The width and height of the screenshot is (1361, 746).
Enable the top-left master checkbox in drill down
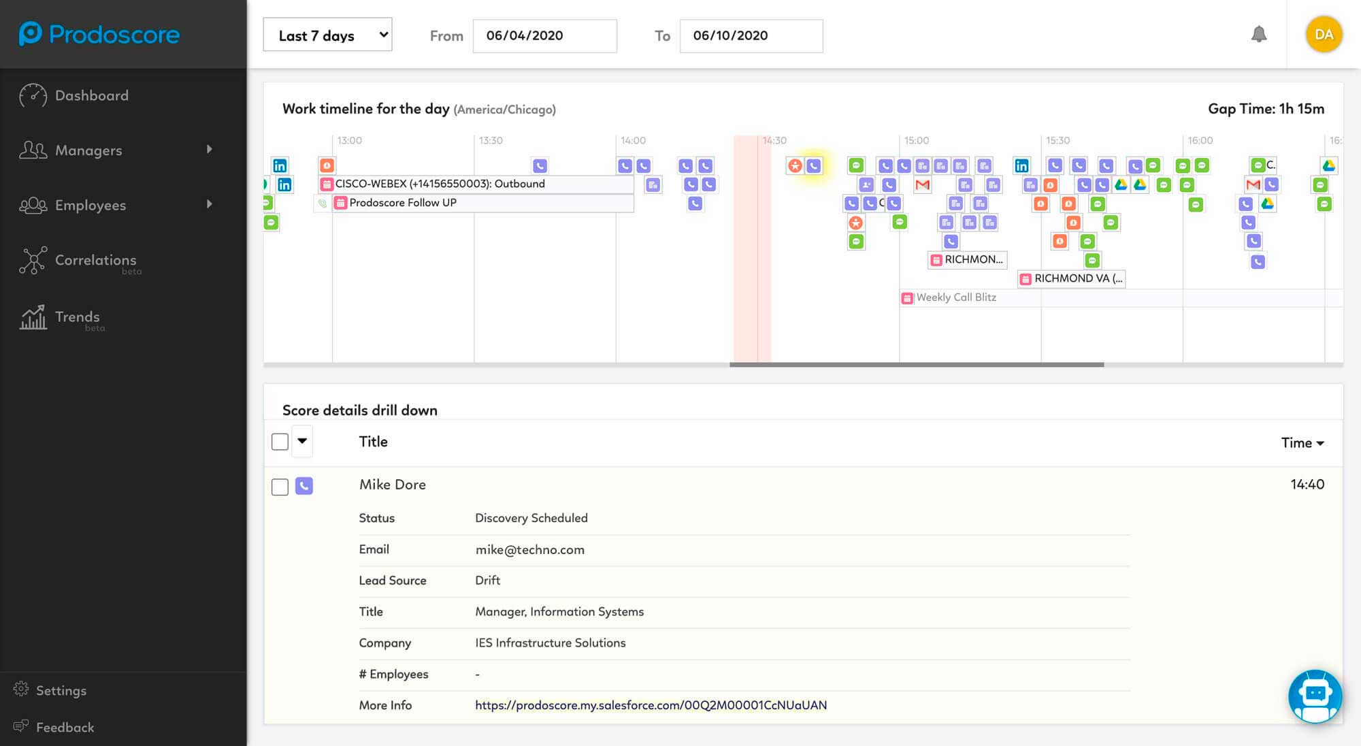tap(280, 442)
